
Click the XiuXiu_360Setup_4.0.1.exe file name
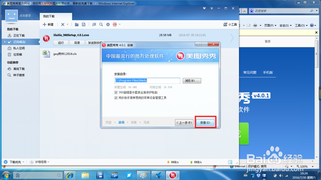tap(71, 35)
